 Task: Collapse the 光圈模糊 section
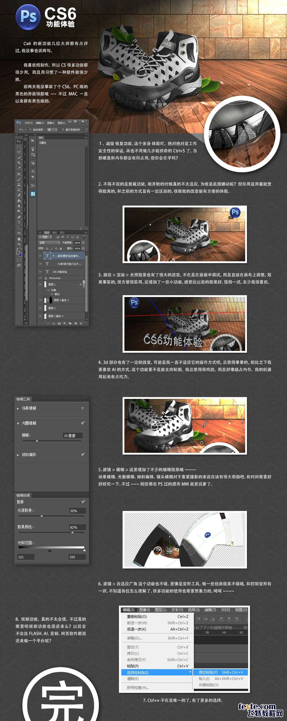[18, 423]
